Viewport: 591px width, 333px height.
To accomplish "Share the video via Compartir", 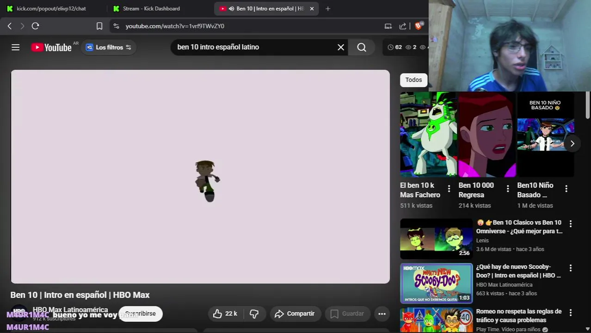I will point(295,314).
